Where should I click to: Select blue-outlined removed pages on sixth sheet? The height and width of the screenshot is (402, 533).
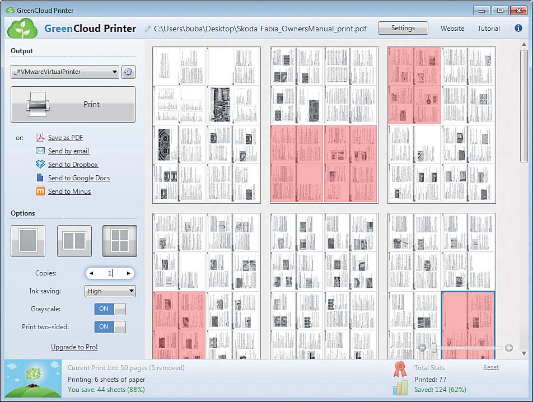coord(468,325)
